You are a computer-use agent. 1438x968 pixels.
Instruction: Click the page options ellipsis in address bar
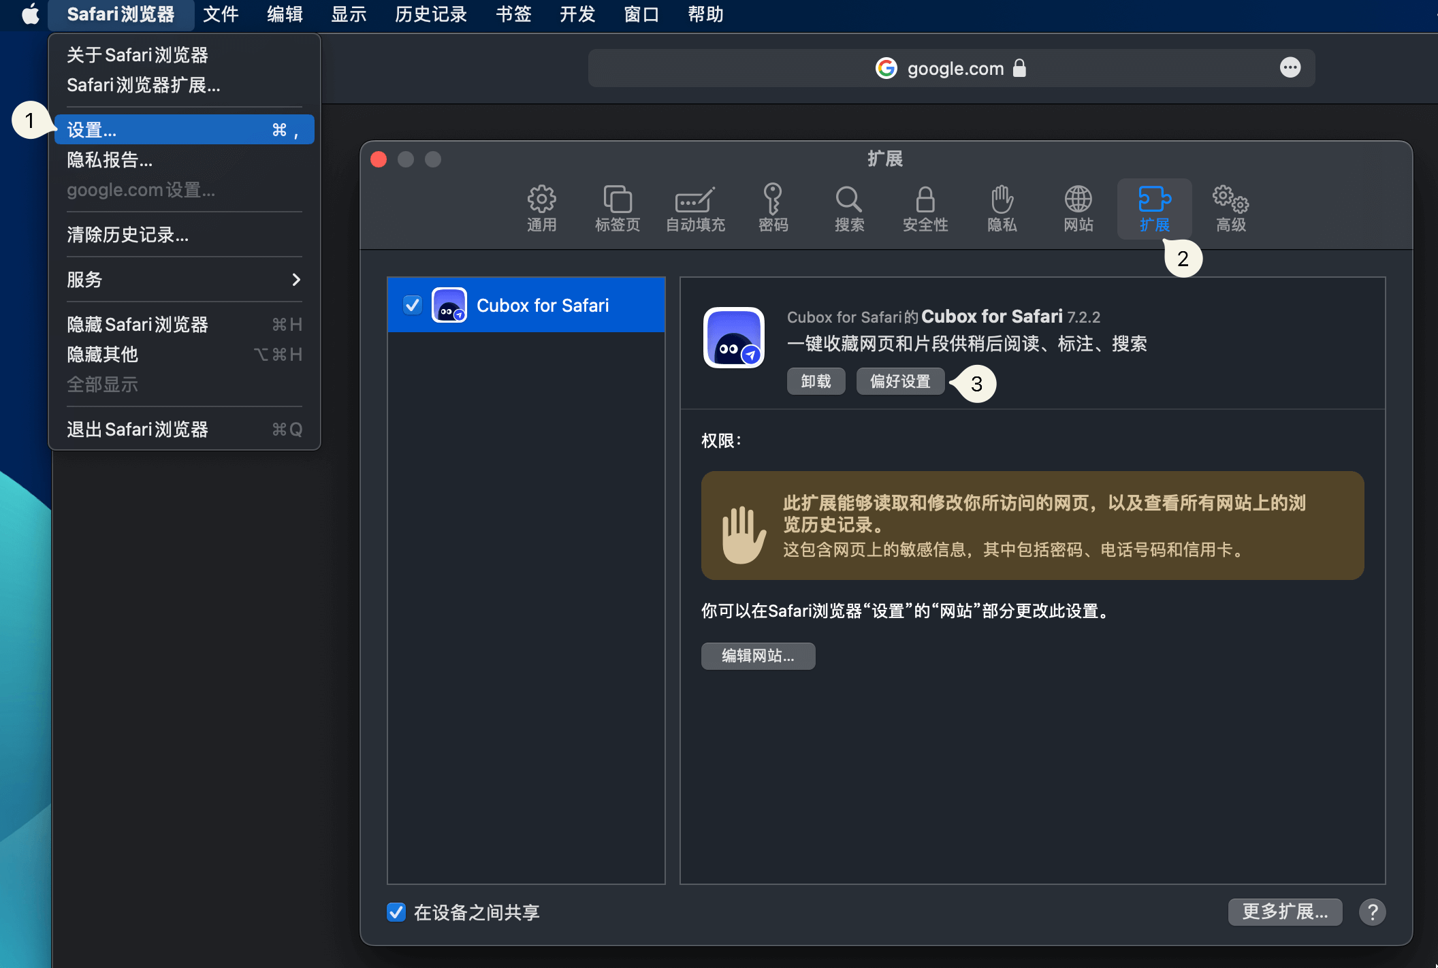(x=1290, y=67)
